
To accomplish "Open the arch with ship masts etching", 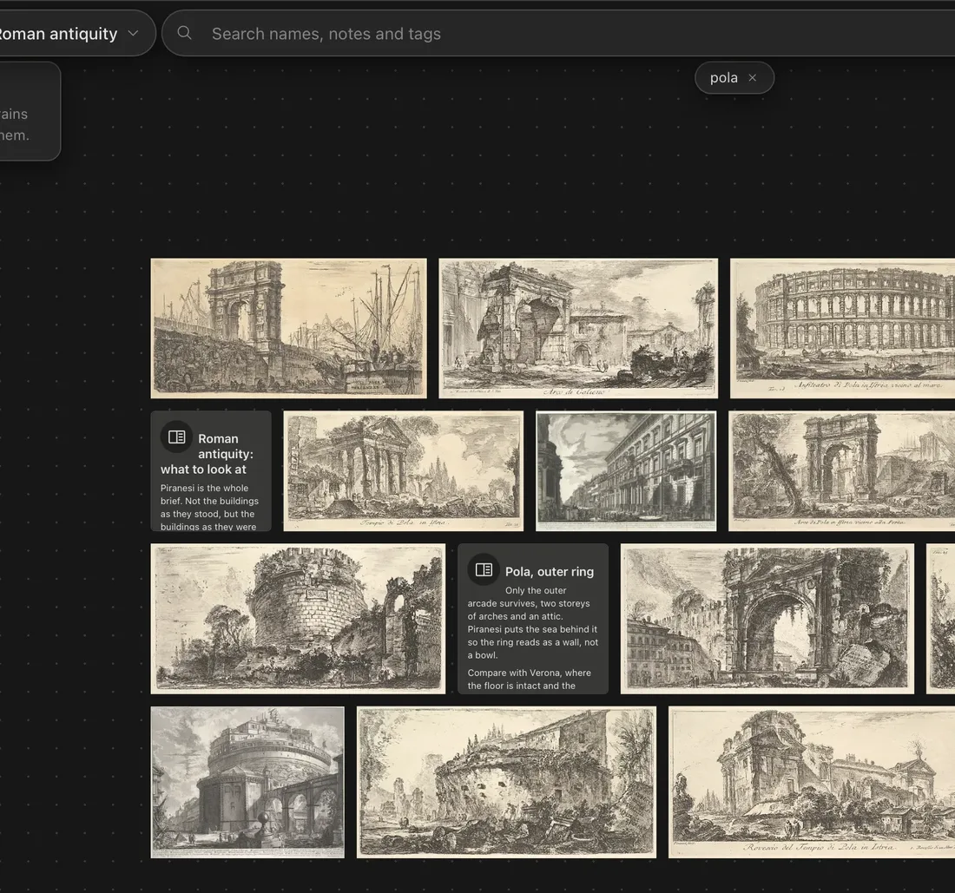I will click(x=289, y=328).
